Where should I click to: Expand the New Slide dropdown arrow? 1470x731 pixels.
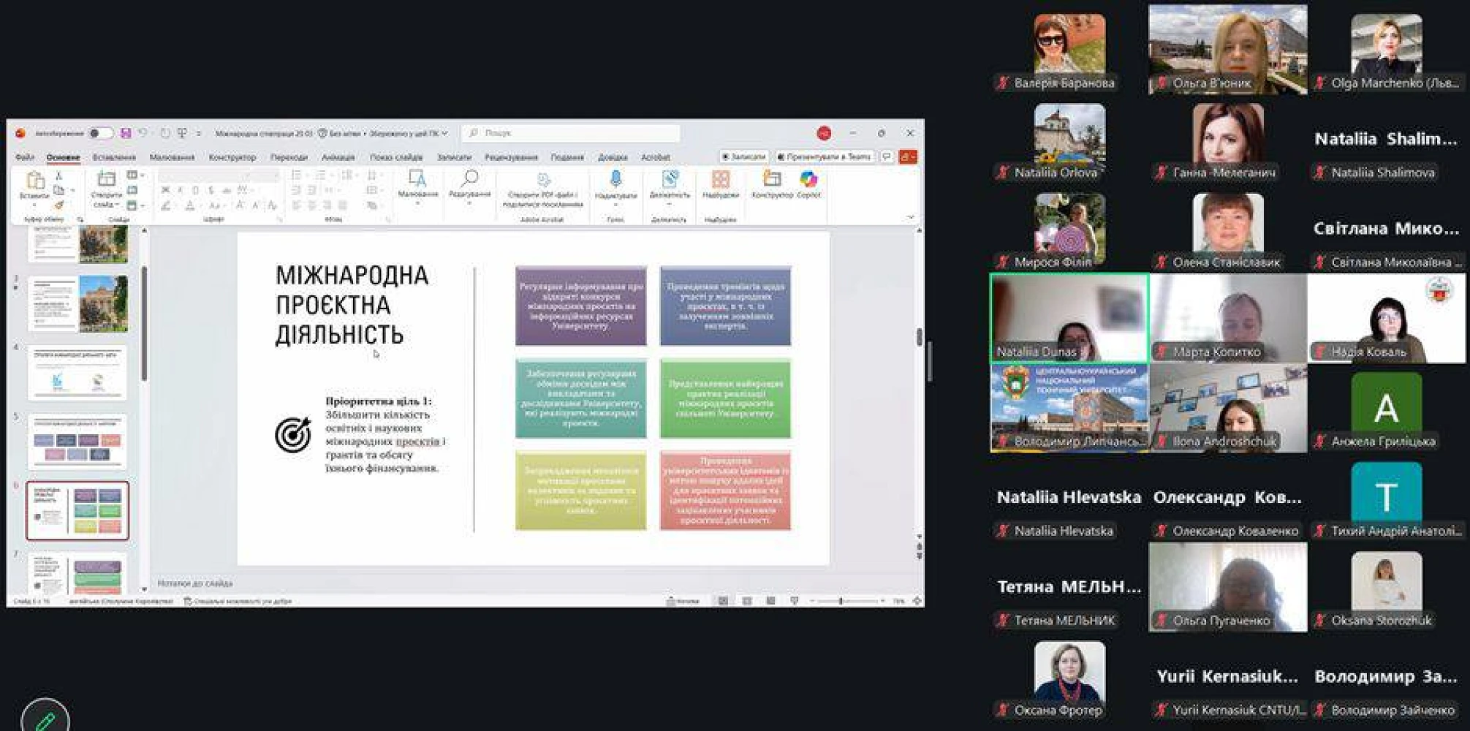[x=116, y=205]
